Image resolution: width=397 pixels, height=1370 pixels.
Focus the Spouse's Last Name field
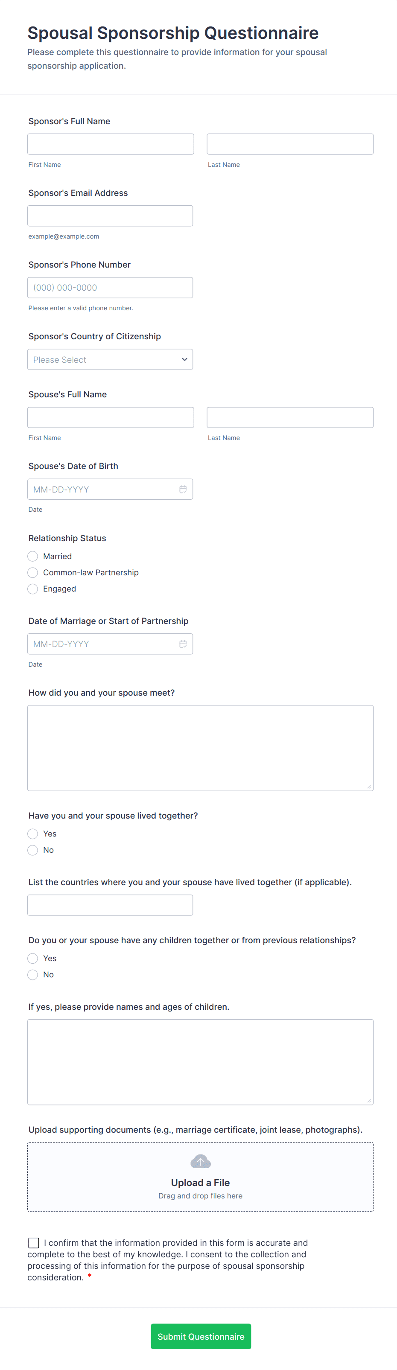pyautogui.click(x=290, y=417)
